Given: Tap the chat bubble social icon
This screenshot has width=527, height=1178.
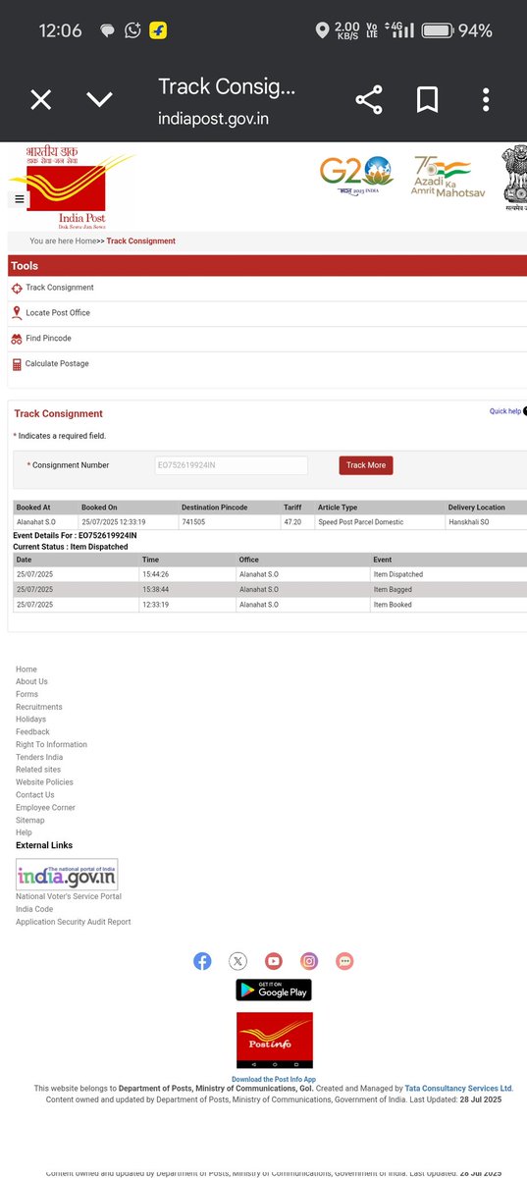Looking at the screenshot, I should click(x=344, y=961).
